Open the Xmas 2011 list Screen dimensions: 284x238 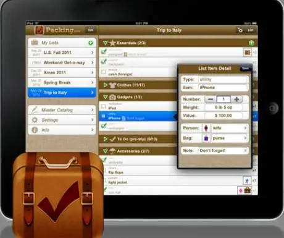click(62, 72)
